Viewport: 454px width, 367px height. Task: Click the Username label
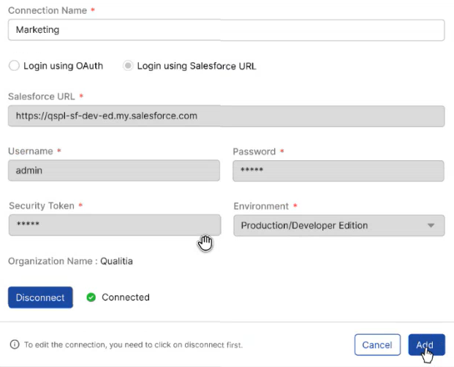coord(31,151)
